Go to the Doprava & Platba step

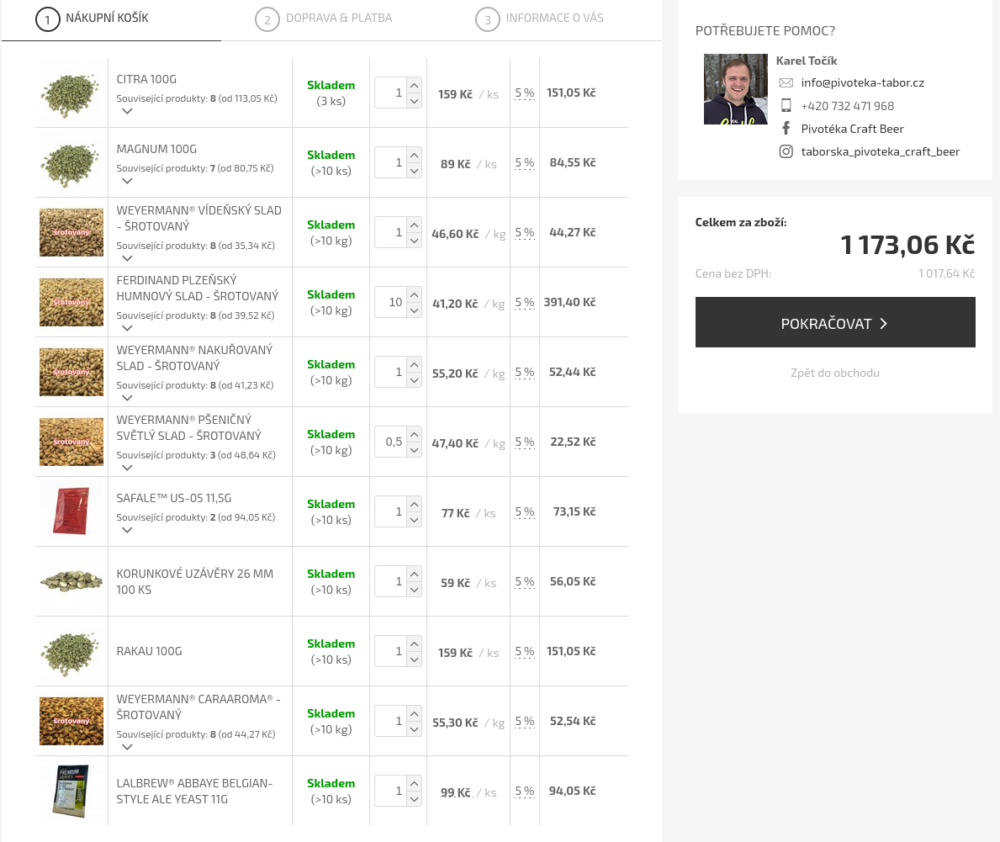tap(324, 19)
